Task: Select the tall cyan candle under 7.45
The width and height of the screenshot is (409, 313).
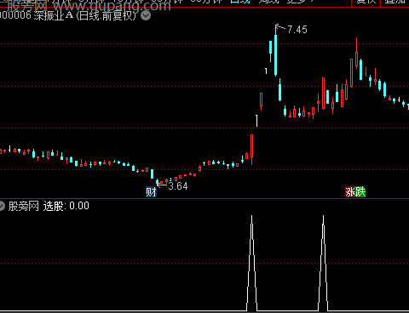Action: tap(275, 51)
